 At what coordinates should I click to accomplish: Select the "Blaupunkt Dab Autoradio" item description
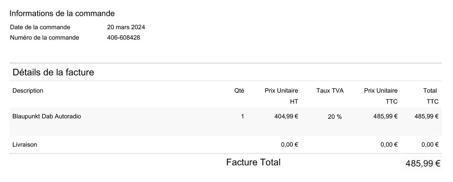47,116
